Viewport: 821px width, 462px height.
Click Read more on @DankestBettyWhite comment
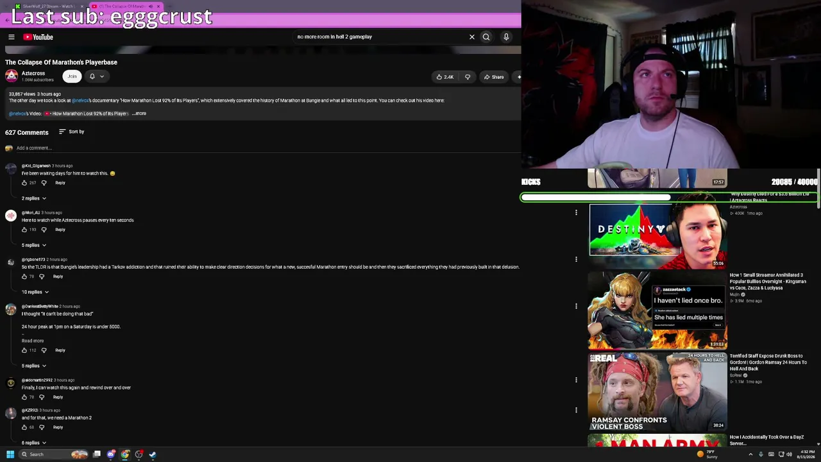33,341
